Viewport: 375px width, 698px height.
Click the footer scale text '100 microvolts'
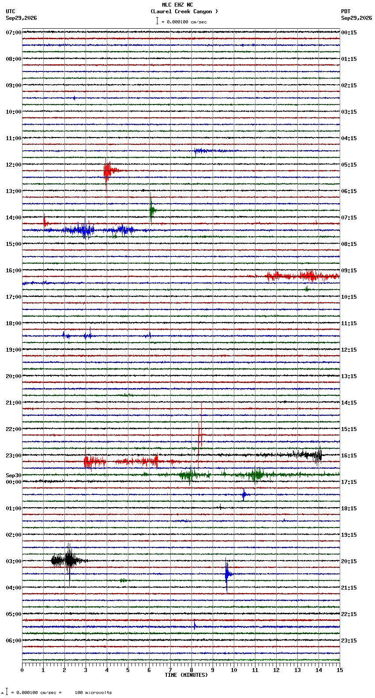point(93,693)
